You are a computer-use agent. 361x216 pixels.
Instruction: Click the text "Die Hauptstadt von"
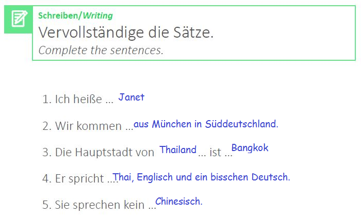[x=105, y=153]
